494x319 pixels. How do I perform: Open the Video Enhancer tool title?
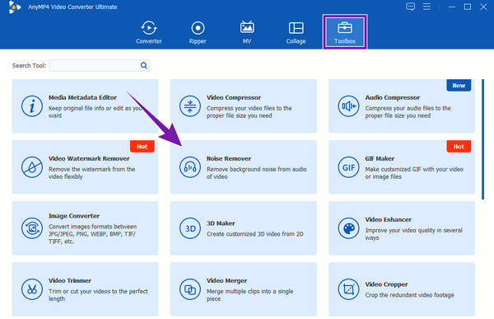click(388, 219)
